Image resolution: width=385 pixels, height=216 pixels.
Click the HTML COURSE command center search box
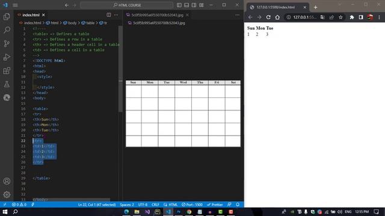[x=127, y=5]
